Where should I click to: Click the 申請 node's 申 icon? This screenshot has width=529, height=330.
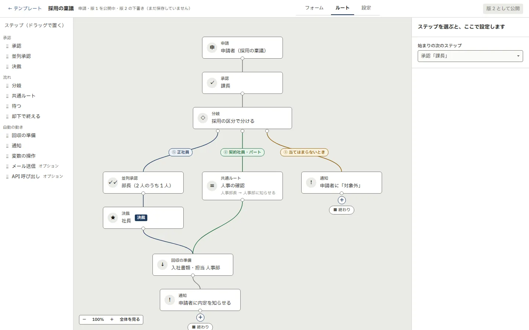(212, 47)
